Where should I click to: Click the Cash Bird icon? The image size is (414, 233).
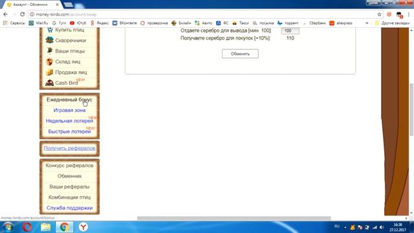49,83
